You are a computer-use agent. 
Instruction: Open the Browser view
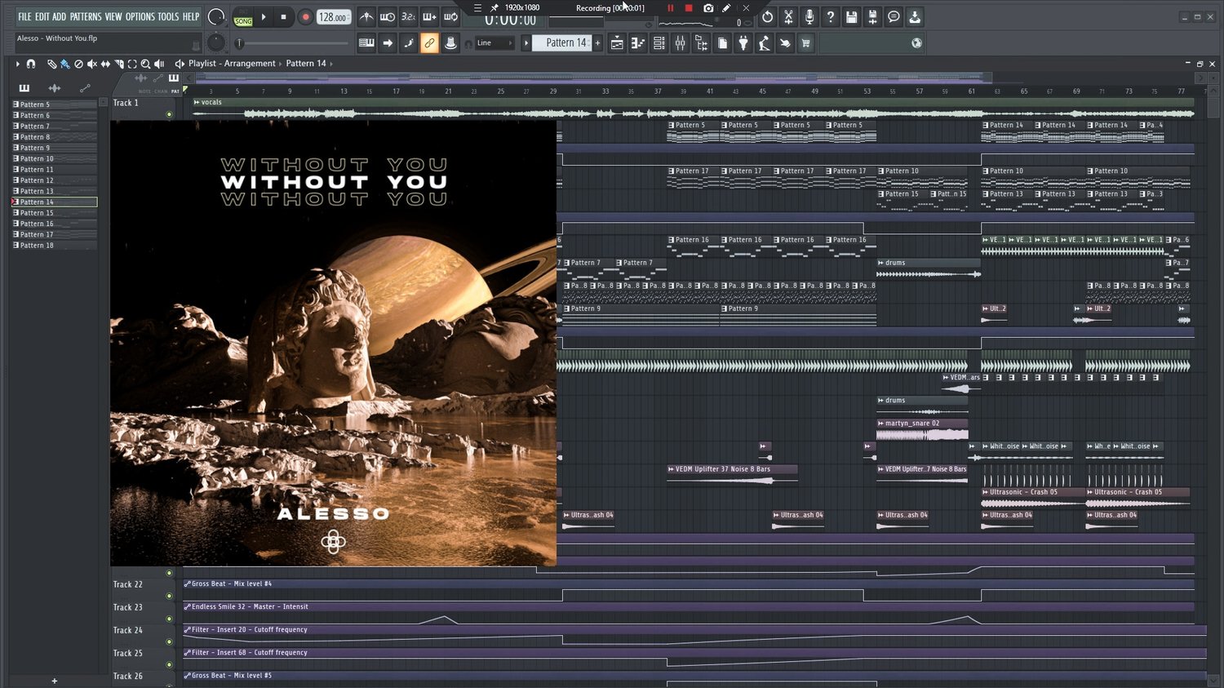[701, 43]
